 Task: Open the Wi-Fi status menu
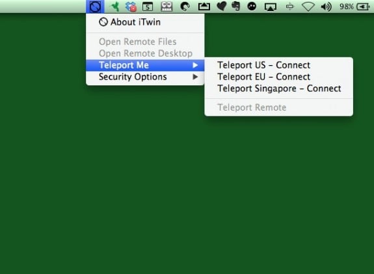308,7
